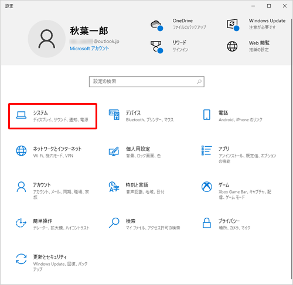
Task: Click the サインイン text under リワード
Action: (x=180, y=50)
